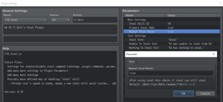Viewport: 223px width, 102px height.
Task: Click the empty field below plugin description
Action: 60,39
